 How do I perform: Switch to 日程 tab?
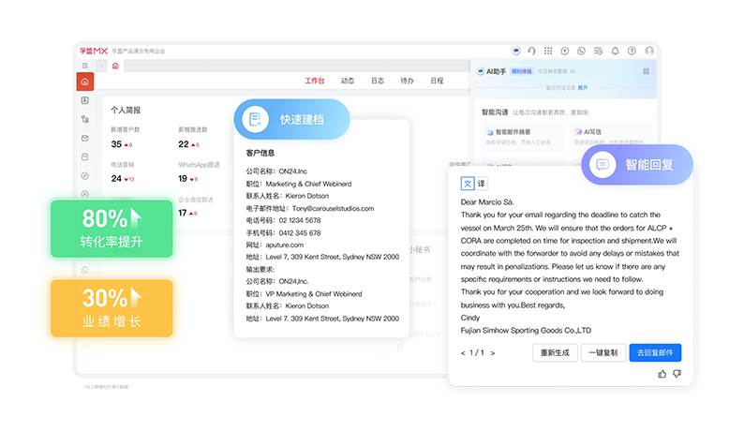[437, 81]
